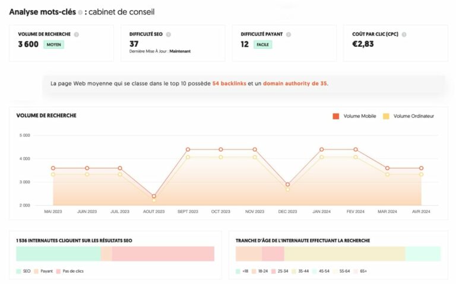The image size is (456, 284).
Task: Select desktop data point for MAI 2023
Action: pyautogui.click(x=53, y=174)
